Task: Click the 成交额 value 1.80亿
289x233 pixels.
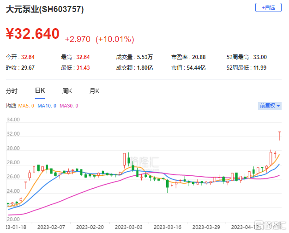Action: click(x=144, y=68)
